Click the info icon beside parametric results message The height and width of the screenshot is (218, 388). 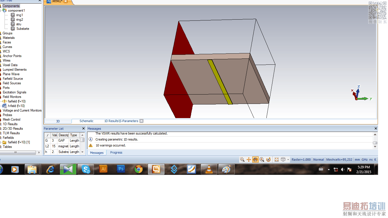tap(91, 139)
